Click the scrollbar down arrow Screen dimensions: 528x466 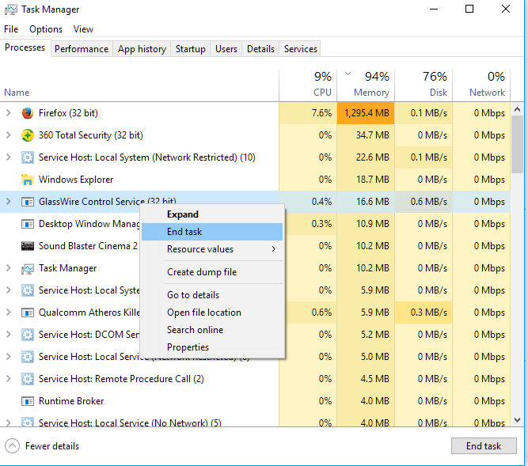coord(518,420)
